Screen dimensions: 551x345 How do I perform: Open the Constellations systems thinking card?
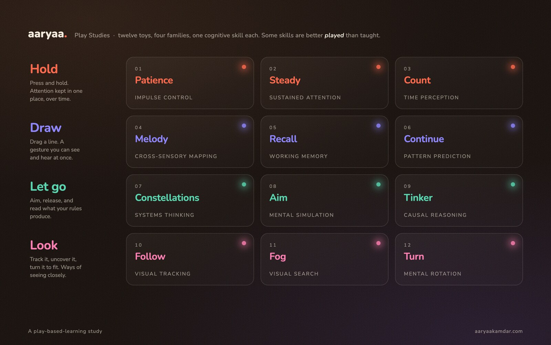point(190,201)
